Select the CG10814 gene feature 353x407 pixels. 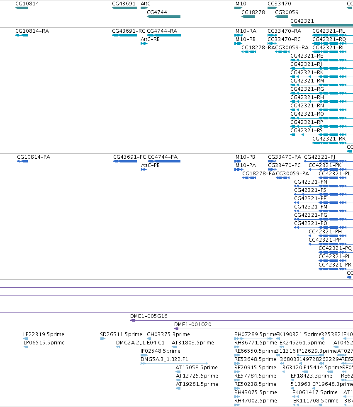22,8
